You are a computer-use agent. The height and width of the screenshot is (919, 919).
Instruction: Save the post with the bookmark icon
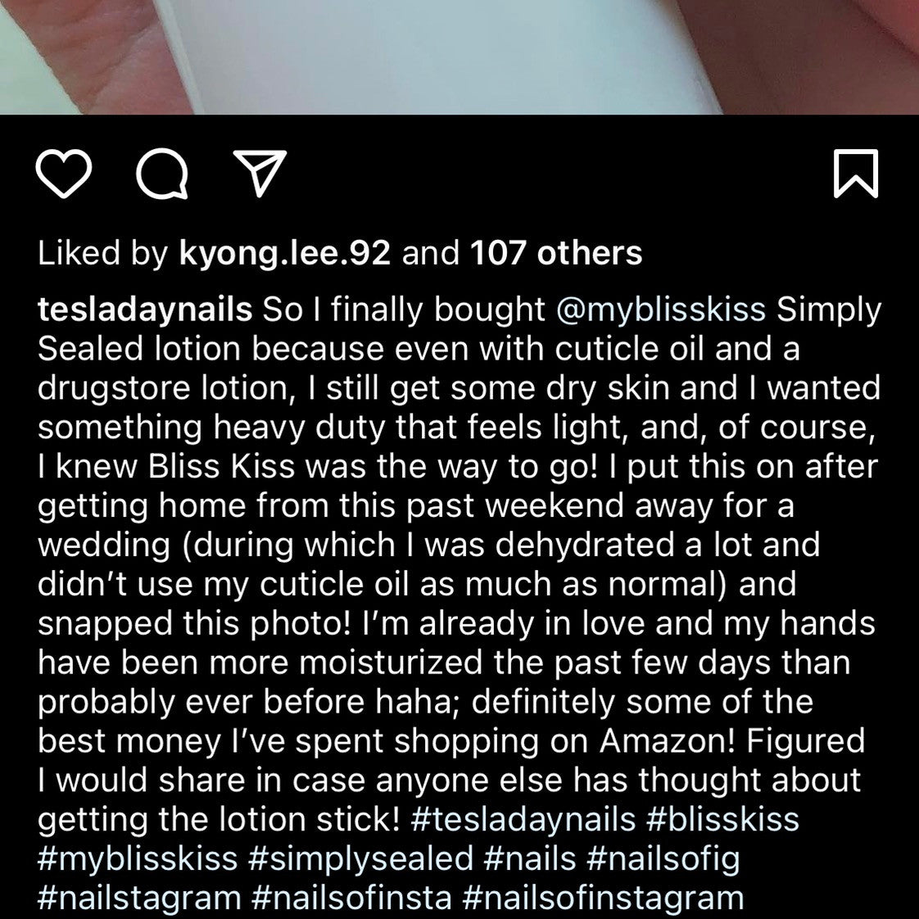pyautogui.click(x=855, y=174)
